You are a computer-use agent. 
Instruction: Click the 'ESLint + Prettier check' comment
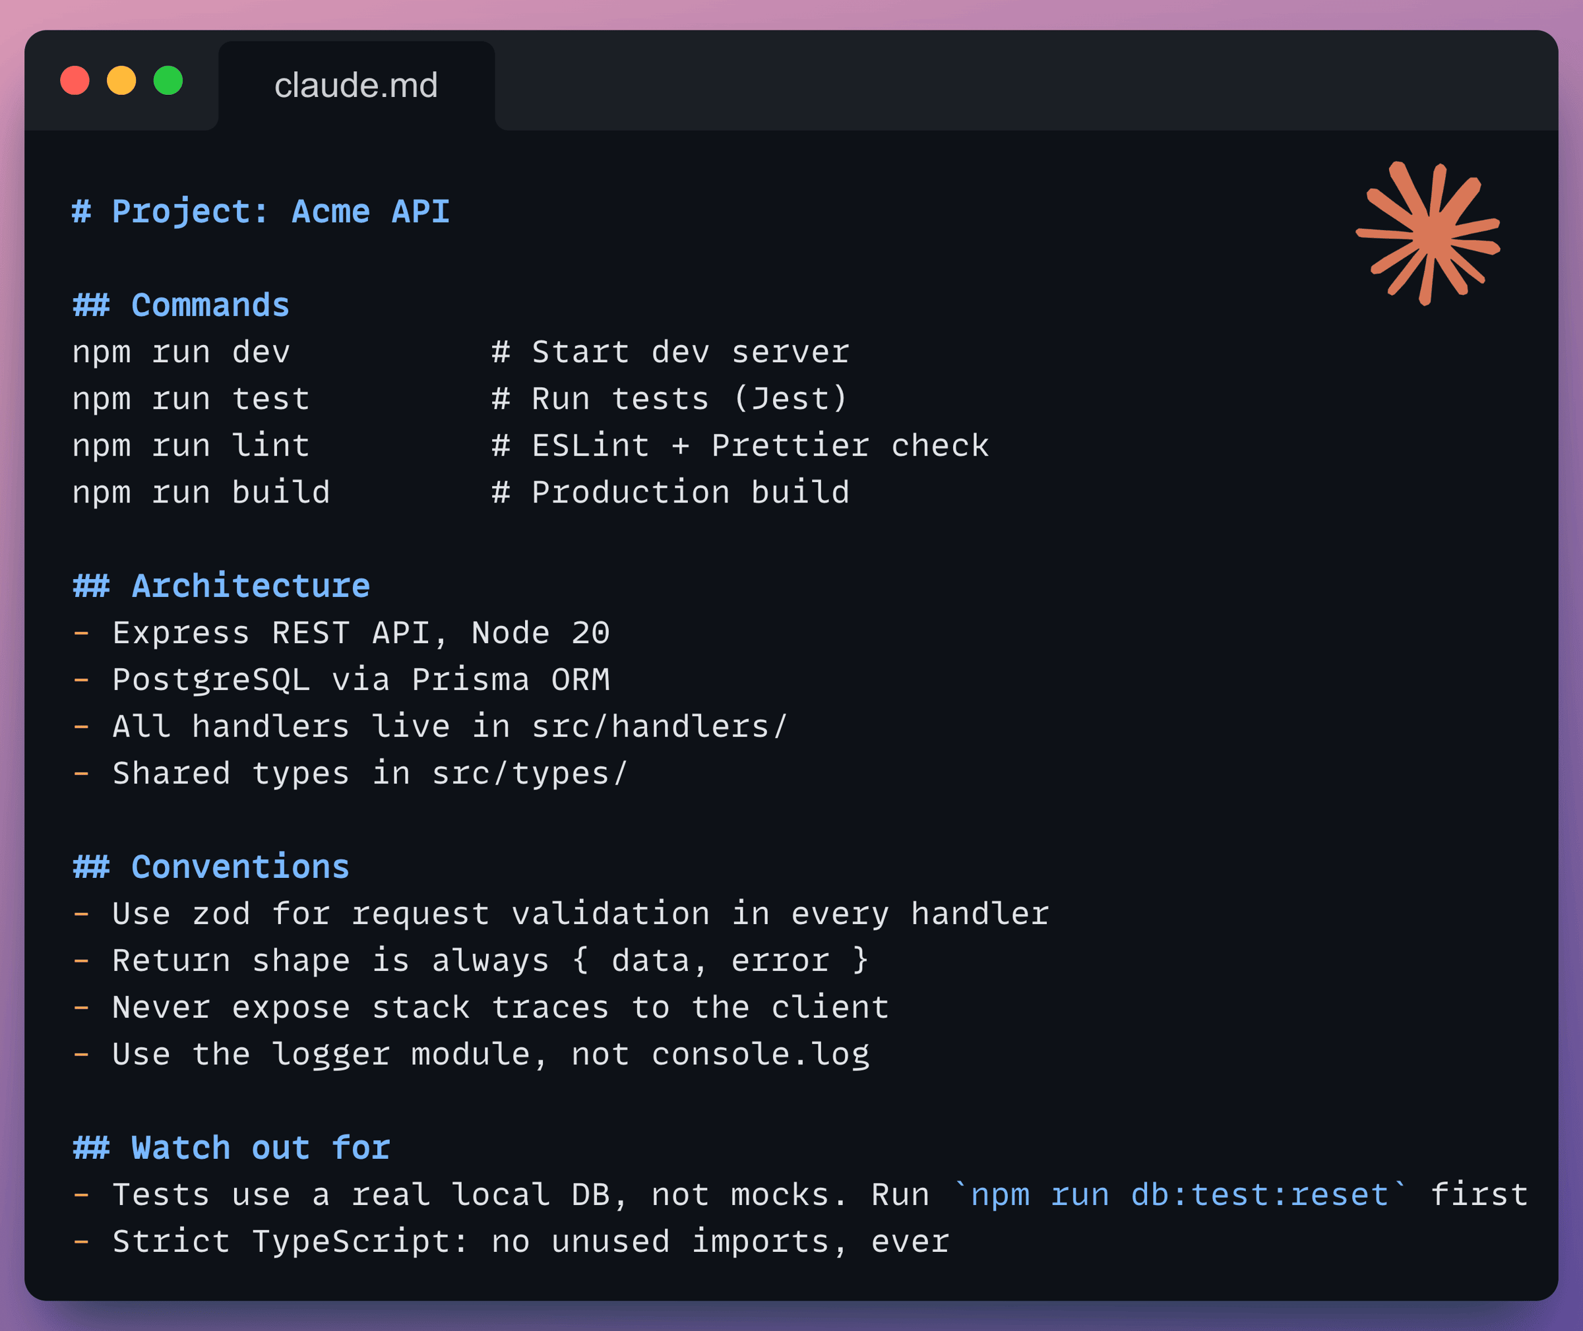coord(760,446)
